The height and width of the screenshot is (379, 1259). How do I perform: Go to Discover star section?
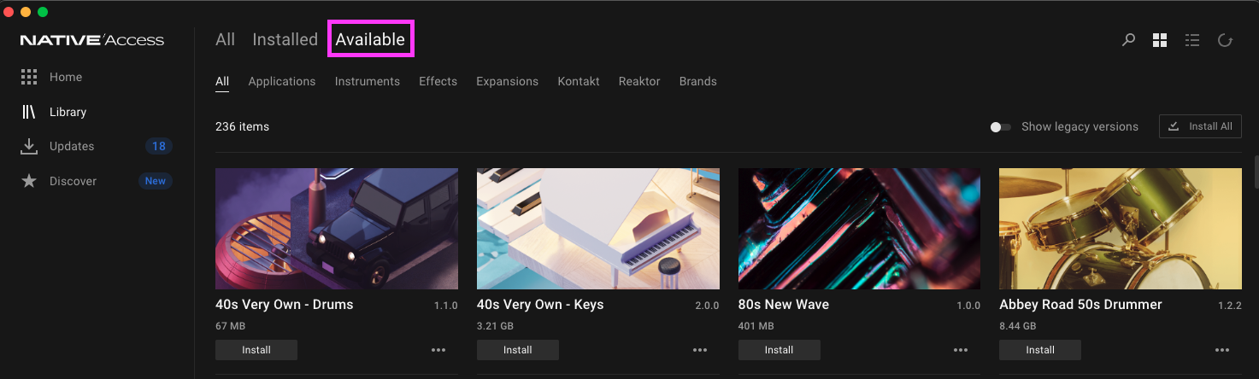(x=73, y=181)
